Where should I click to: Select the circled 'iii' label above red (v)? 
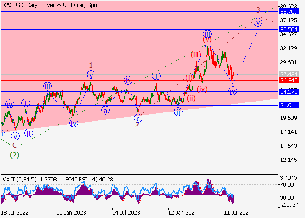pos(207,34)
